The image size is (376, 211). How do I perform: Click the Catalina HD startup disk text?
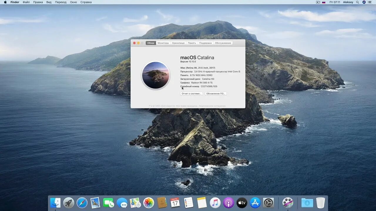208,79
